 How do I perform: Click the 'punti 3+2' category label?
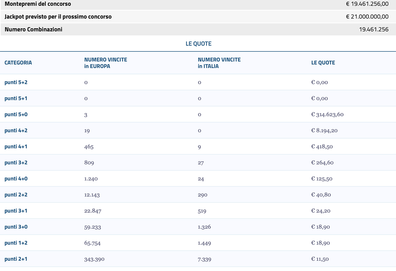(x=16, y=163)
